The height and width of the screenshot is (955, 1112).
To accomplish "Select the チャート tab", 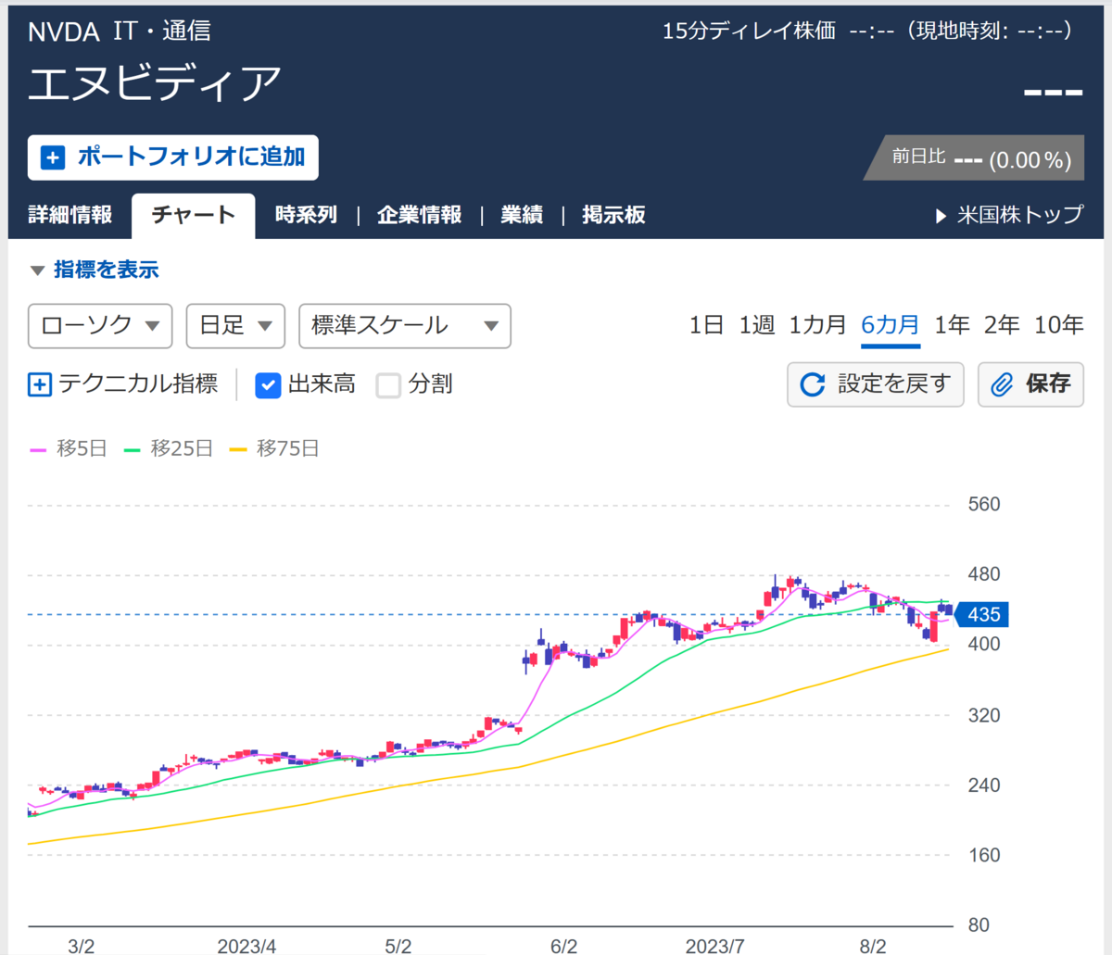I will (x=194, y=216).
